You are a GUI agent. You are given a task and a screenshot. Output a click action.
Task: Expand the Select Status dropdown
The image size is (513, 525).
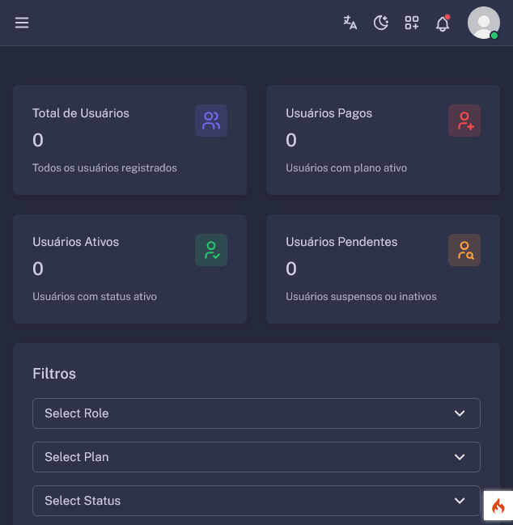click(256, 501)
